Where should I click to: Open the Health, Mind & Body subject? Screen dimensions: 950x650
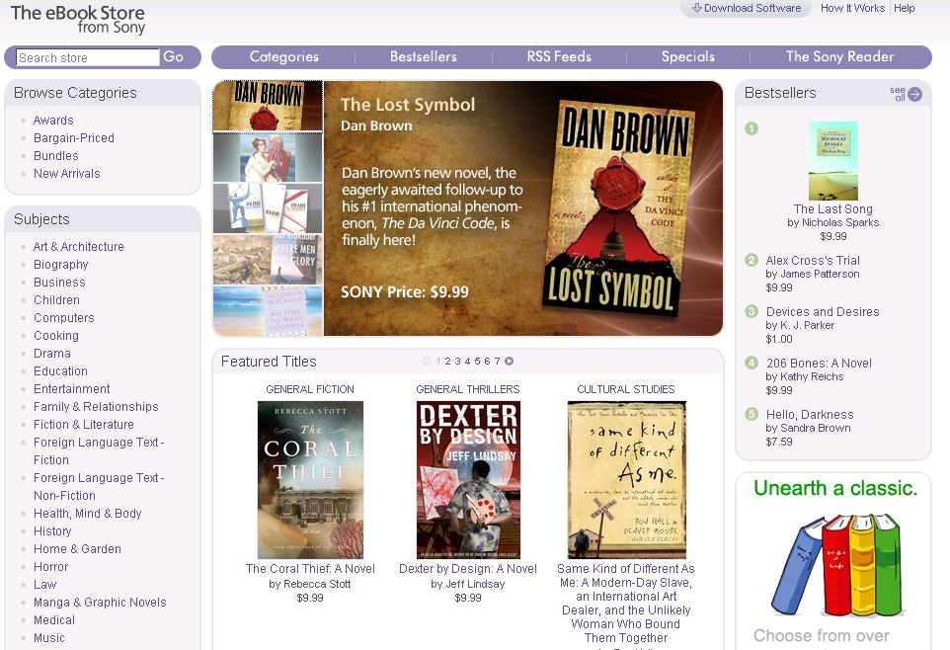click(87, 513)
